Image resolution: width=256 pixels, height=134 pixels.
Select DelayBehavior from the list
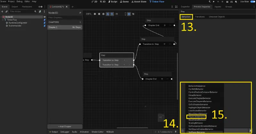pos(195,95)
